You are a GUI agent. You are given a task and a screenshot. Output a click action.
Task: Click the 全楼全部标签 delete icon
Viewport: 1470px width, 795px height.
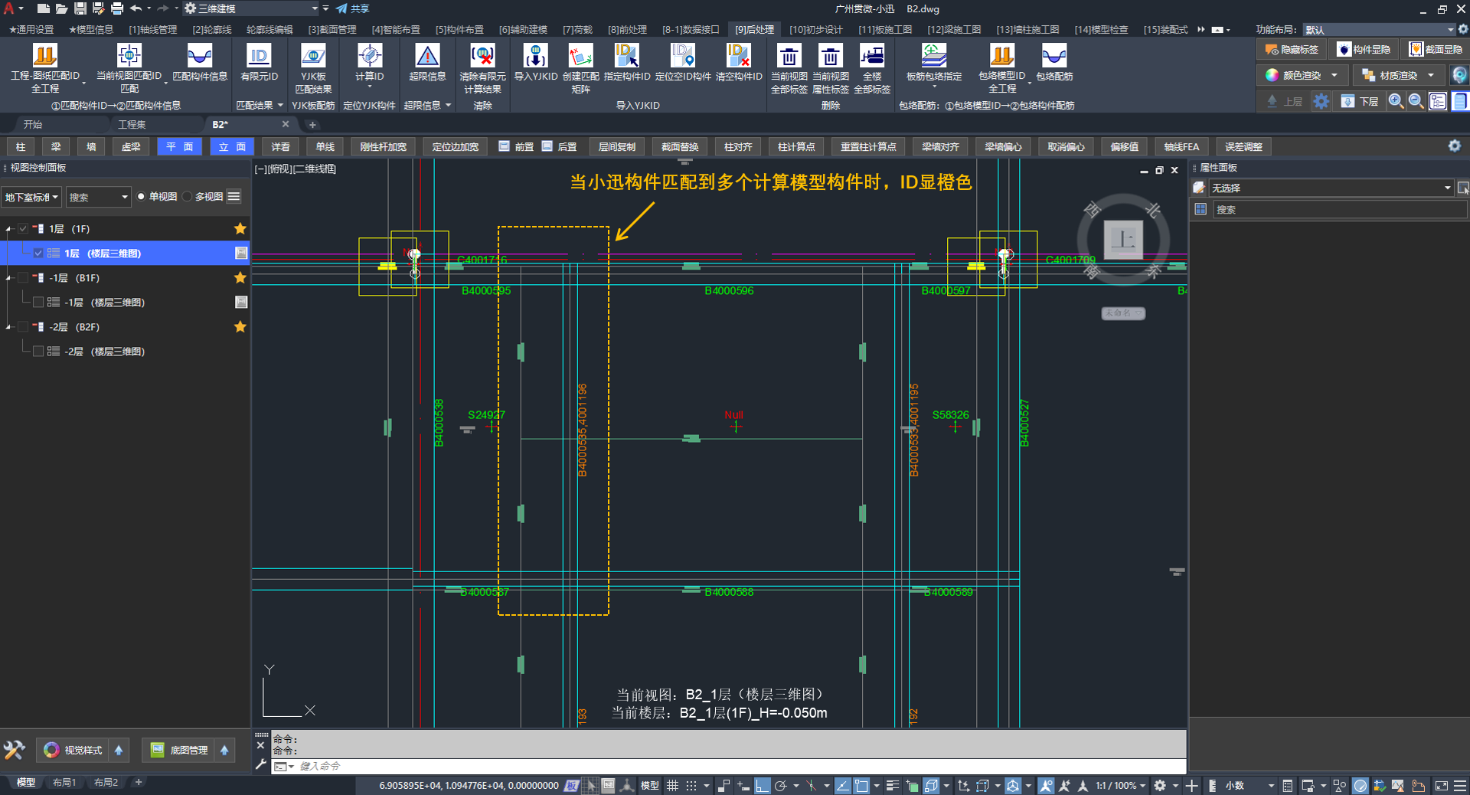click(872, 57)
